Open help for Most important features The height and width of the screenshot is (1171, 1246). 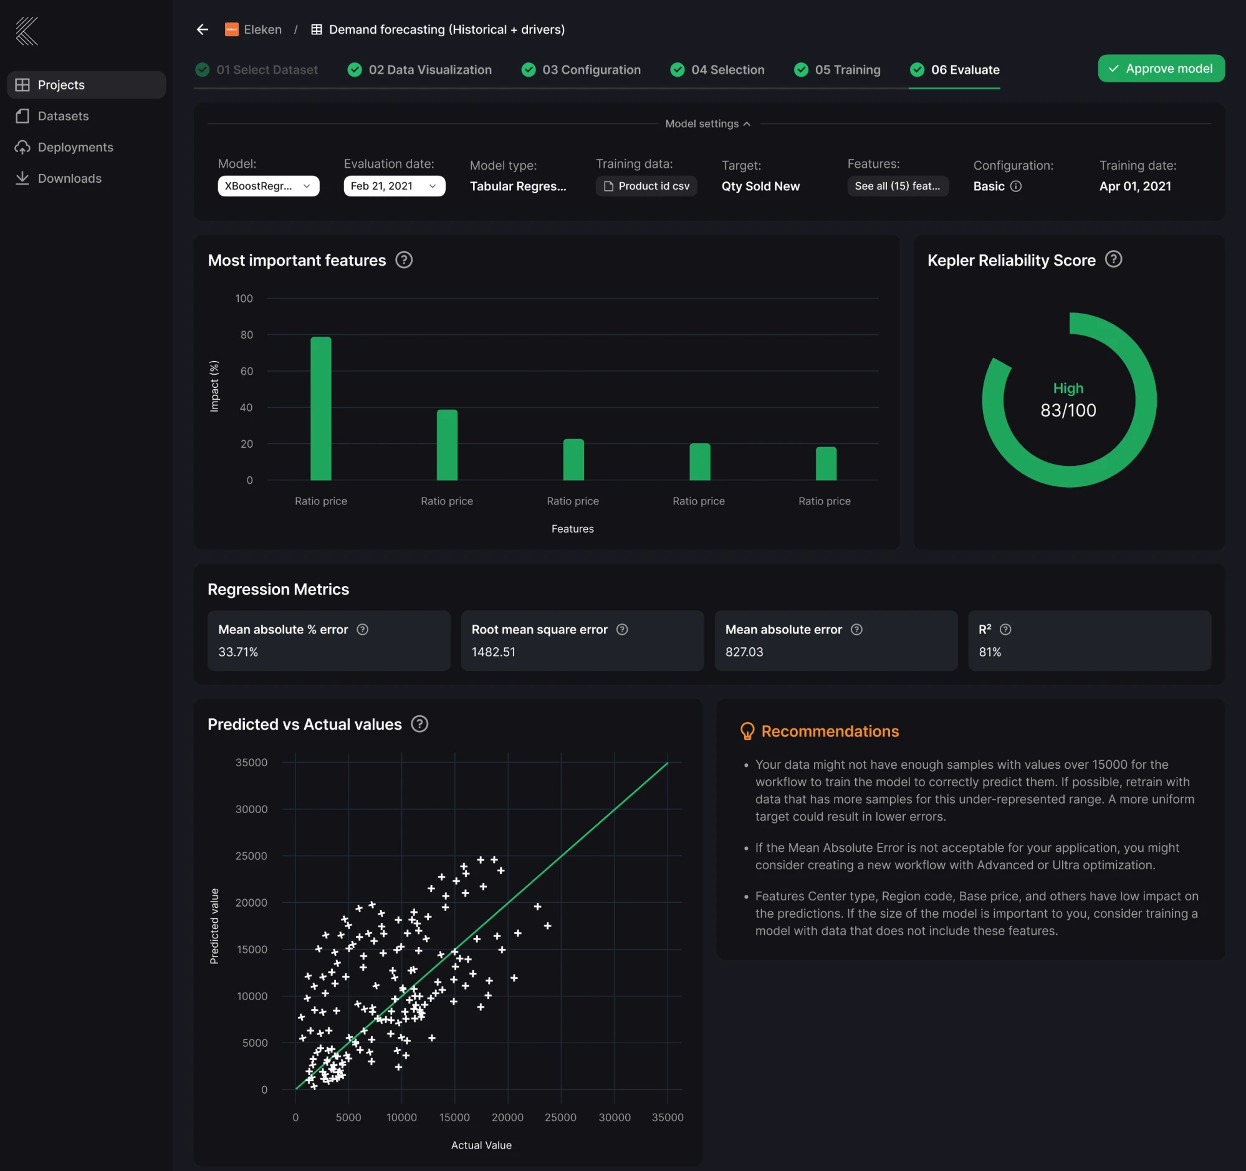click(x=404, y=260)
